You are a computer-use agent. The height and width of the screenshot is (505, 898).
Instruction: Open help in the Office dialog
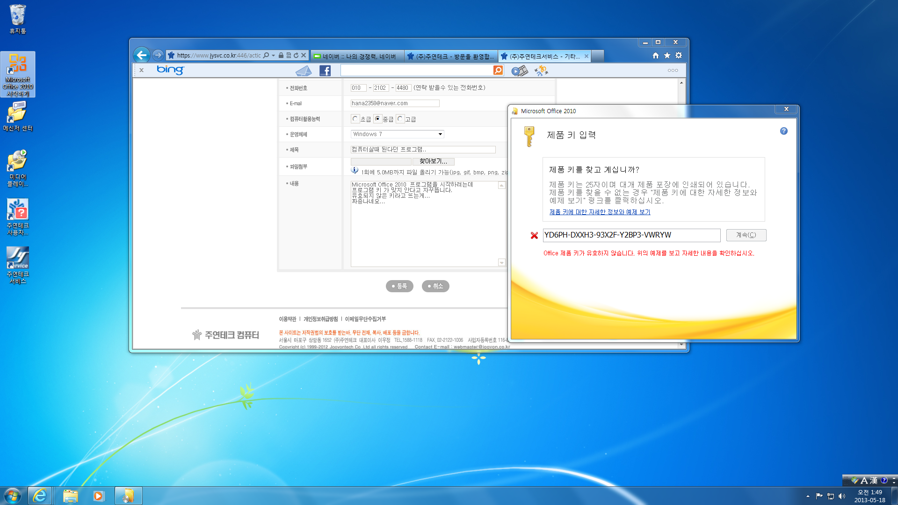pyautogui.click(x=784, y=131)
